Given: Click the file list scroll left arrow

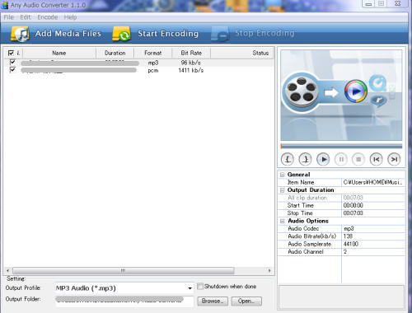Looking at the screenshot, I should [x=7, y=270].
